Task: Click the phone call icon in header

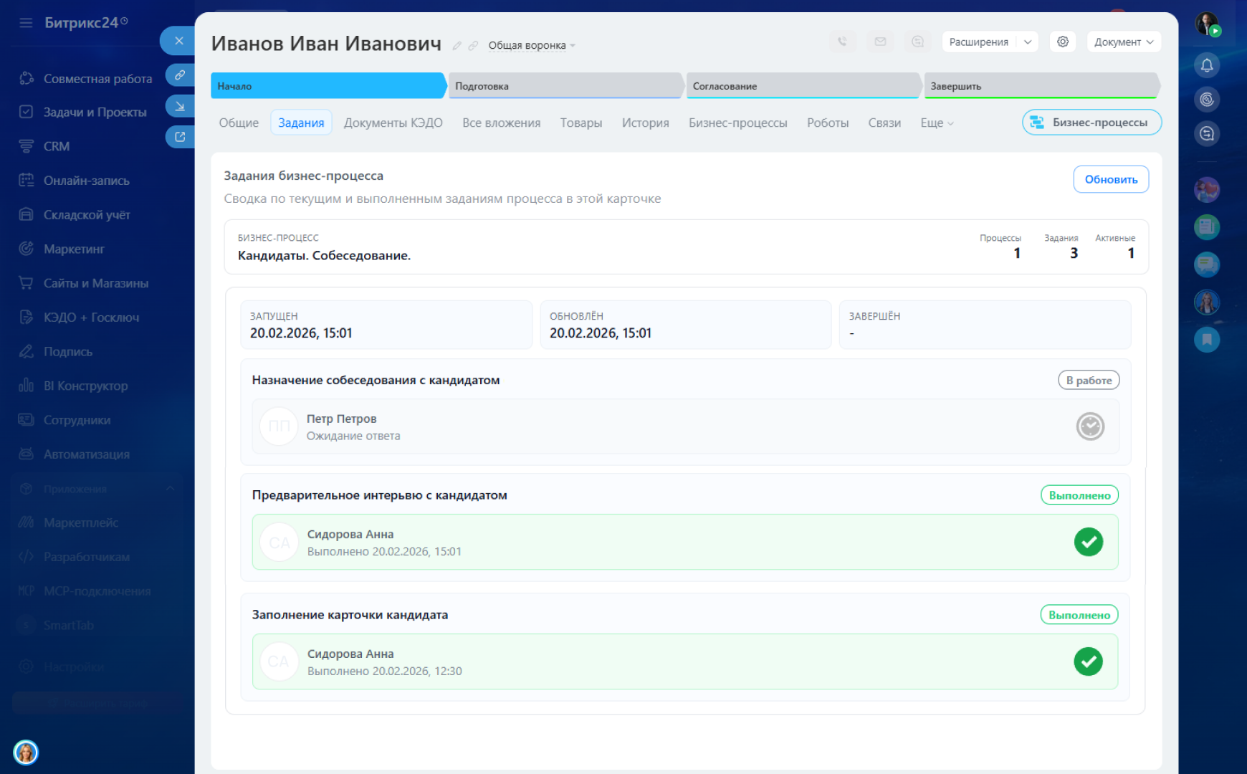Action: click(x=842, y=42)
